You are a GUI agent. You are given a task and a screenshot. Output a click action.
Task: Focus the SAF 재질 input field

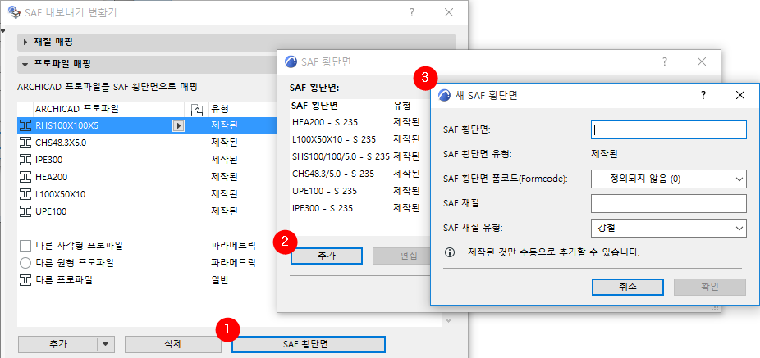[x=668, y=204]
